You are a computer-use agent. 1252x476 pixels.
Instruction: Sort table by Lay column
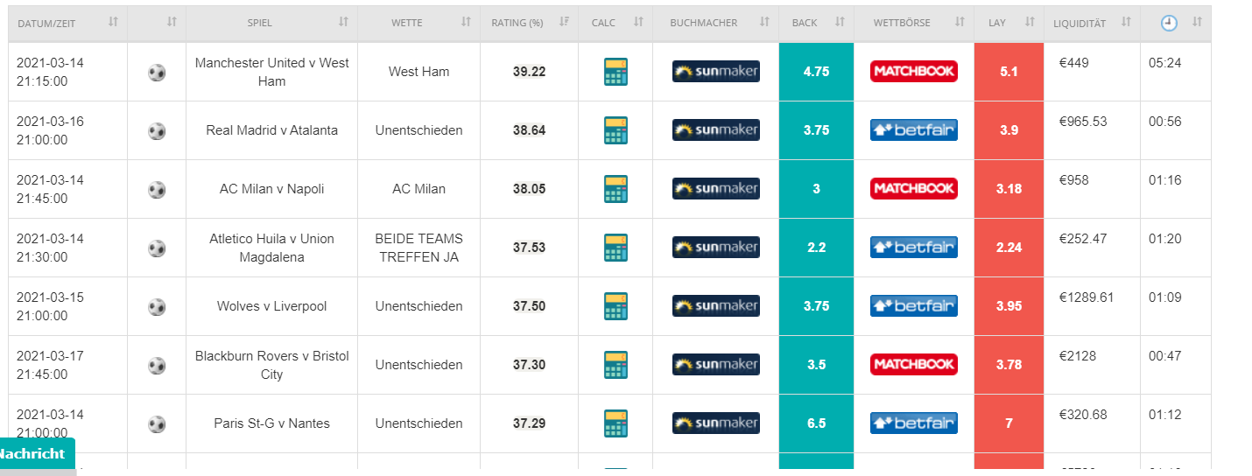(1009, 23)
